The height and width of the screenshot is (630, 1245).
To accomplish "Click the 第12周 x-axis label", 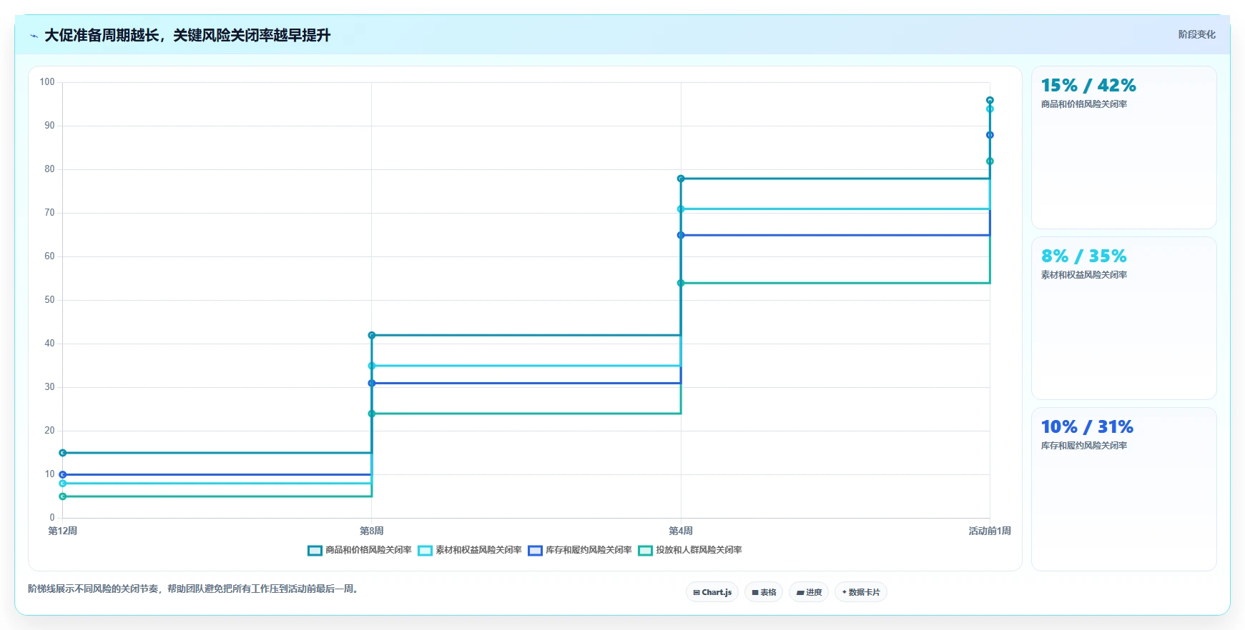I will click(62, 531).
